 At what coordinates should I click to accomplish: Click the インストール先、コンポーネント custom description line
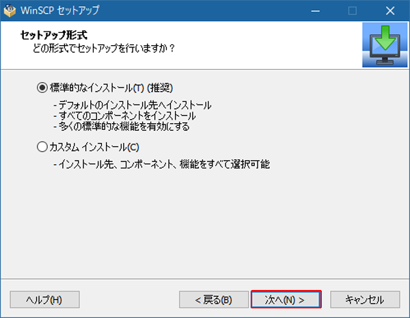161,164
